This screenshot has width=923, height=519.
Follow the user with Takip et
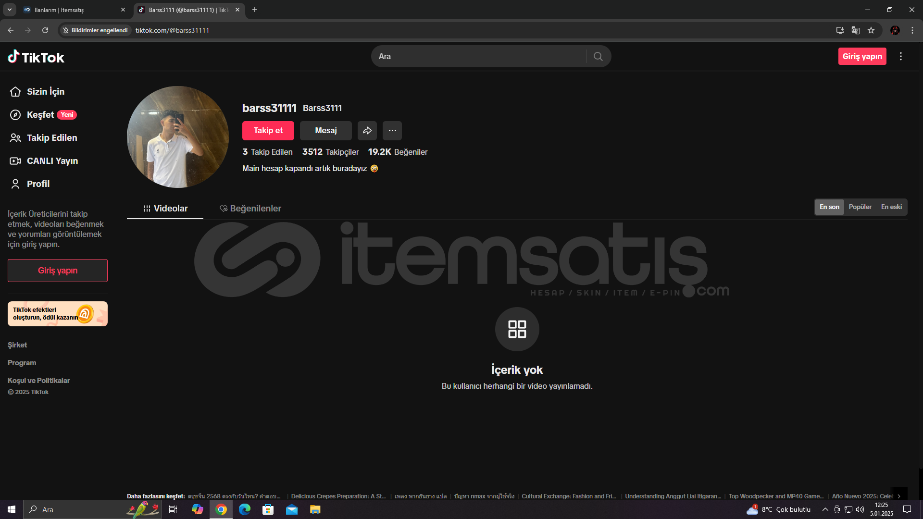click(268, 131)
